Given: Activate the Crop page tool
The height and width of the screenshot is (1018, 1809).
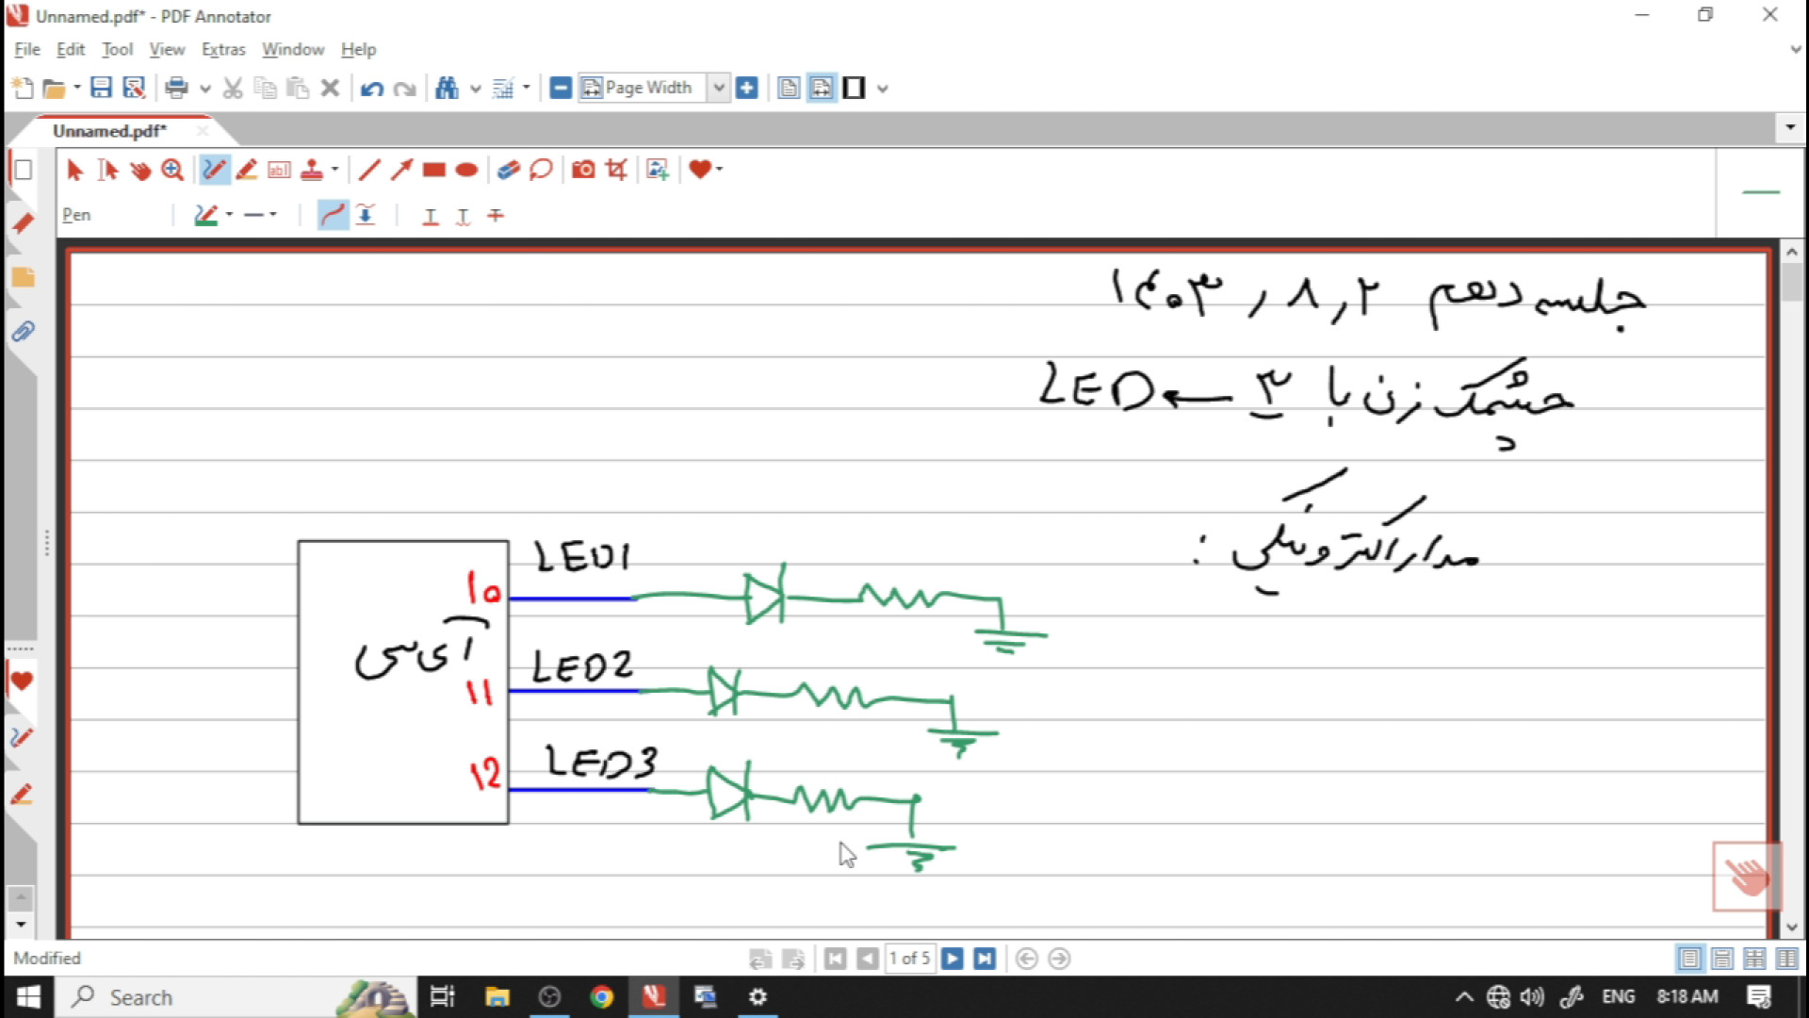Looking at the screenshot, I should [616, 170].
